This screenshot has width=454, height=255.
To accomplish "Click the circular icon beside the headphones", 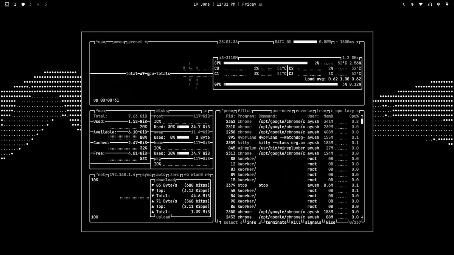I will click(x=438, y=4).
